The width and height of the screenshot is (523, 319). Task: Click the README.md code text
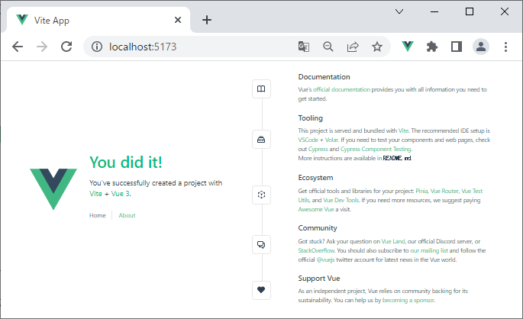397,158
